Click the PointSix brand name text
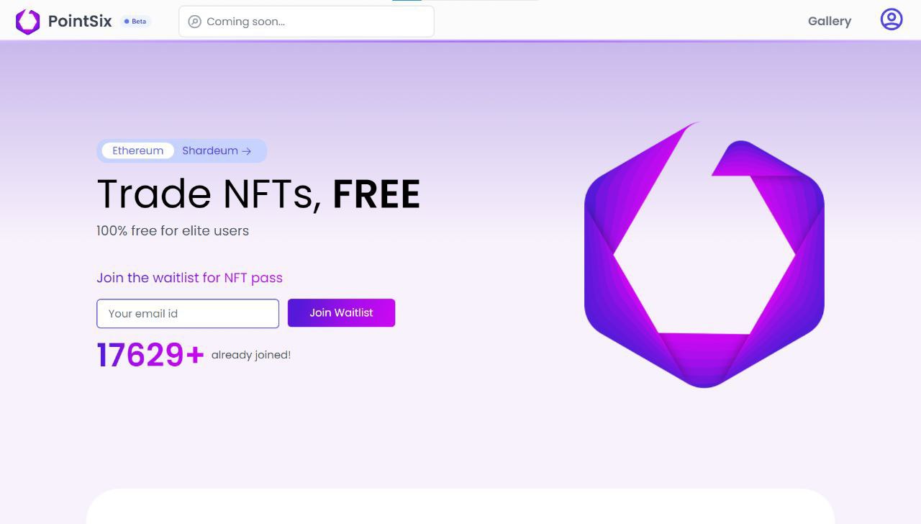 click(80, 22)
